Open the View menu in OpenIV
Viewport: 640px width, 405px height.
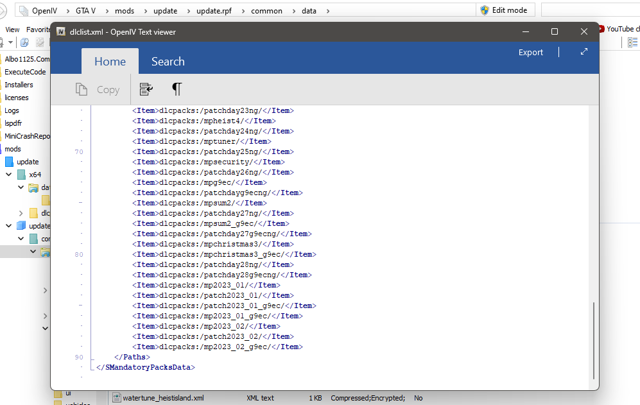12,30
